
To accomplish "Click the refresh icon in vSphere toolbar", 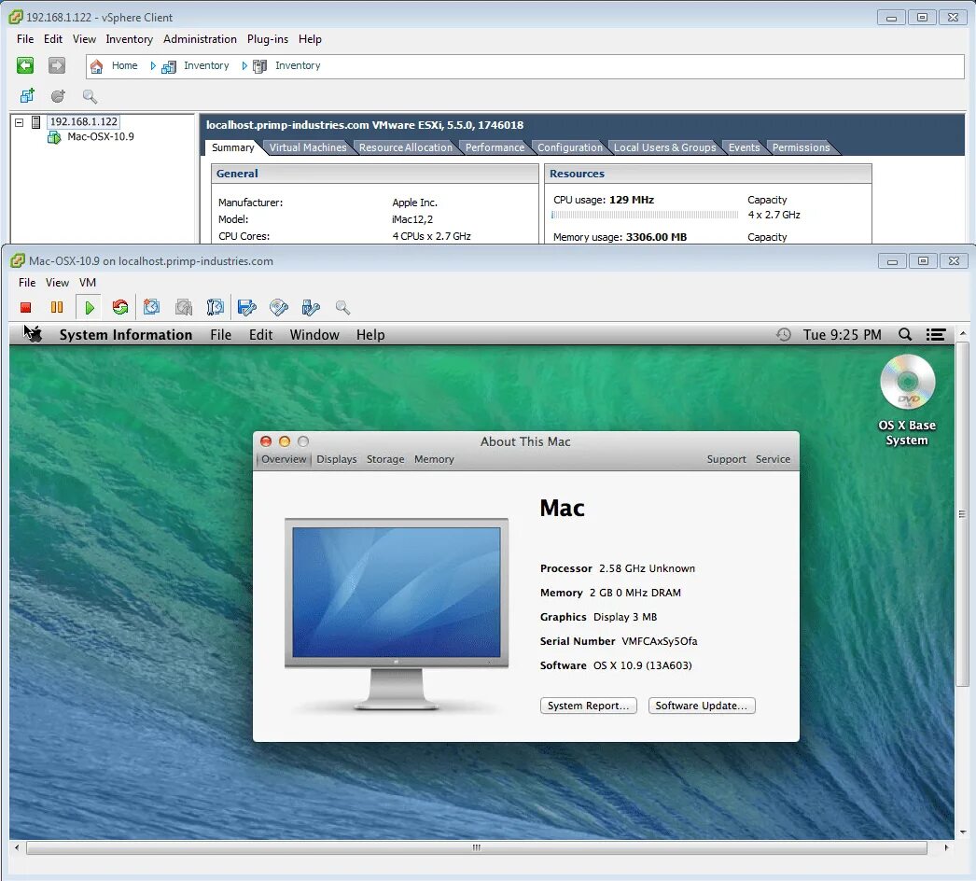I will tap(58, 96).
